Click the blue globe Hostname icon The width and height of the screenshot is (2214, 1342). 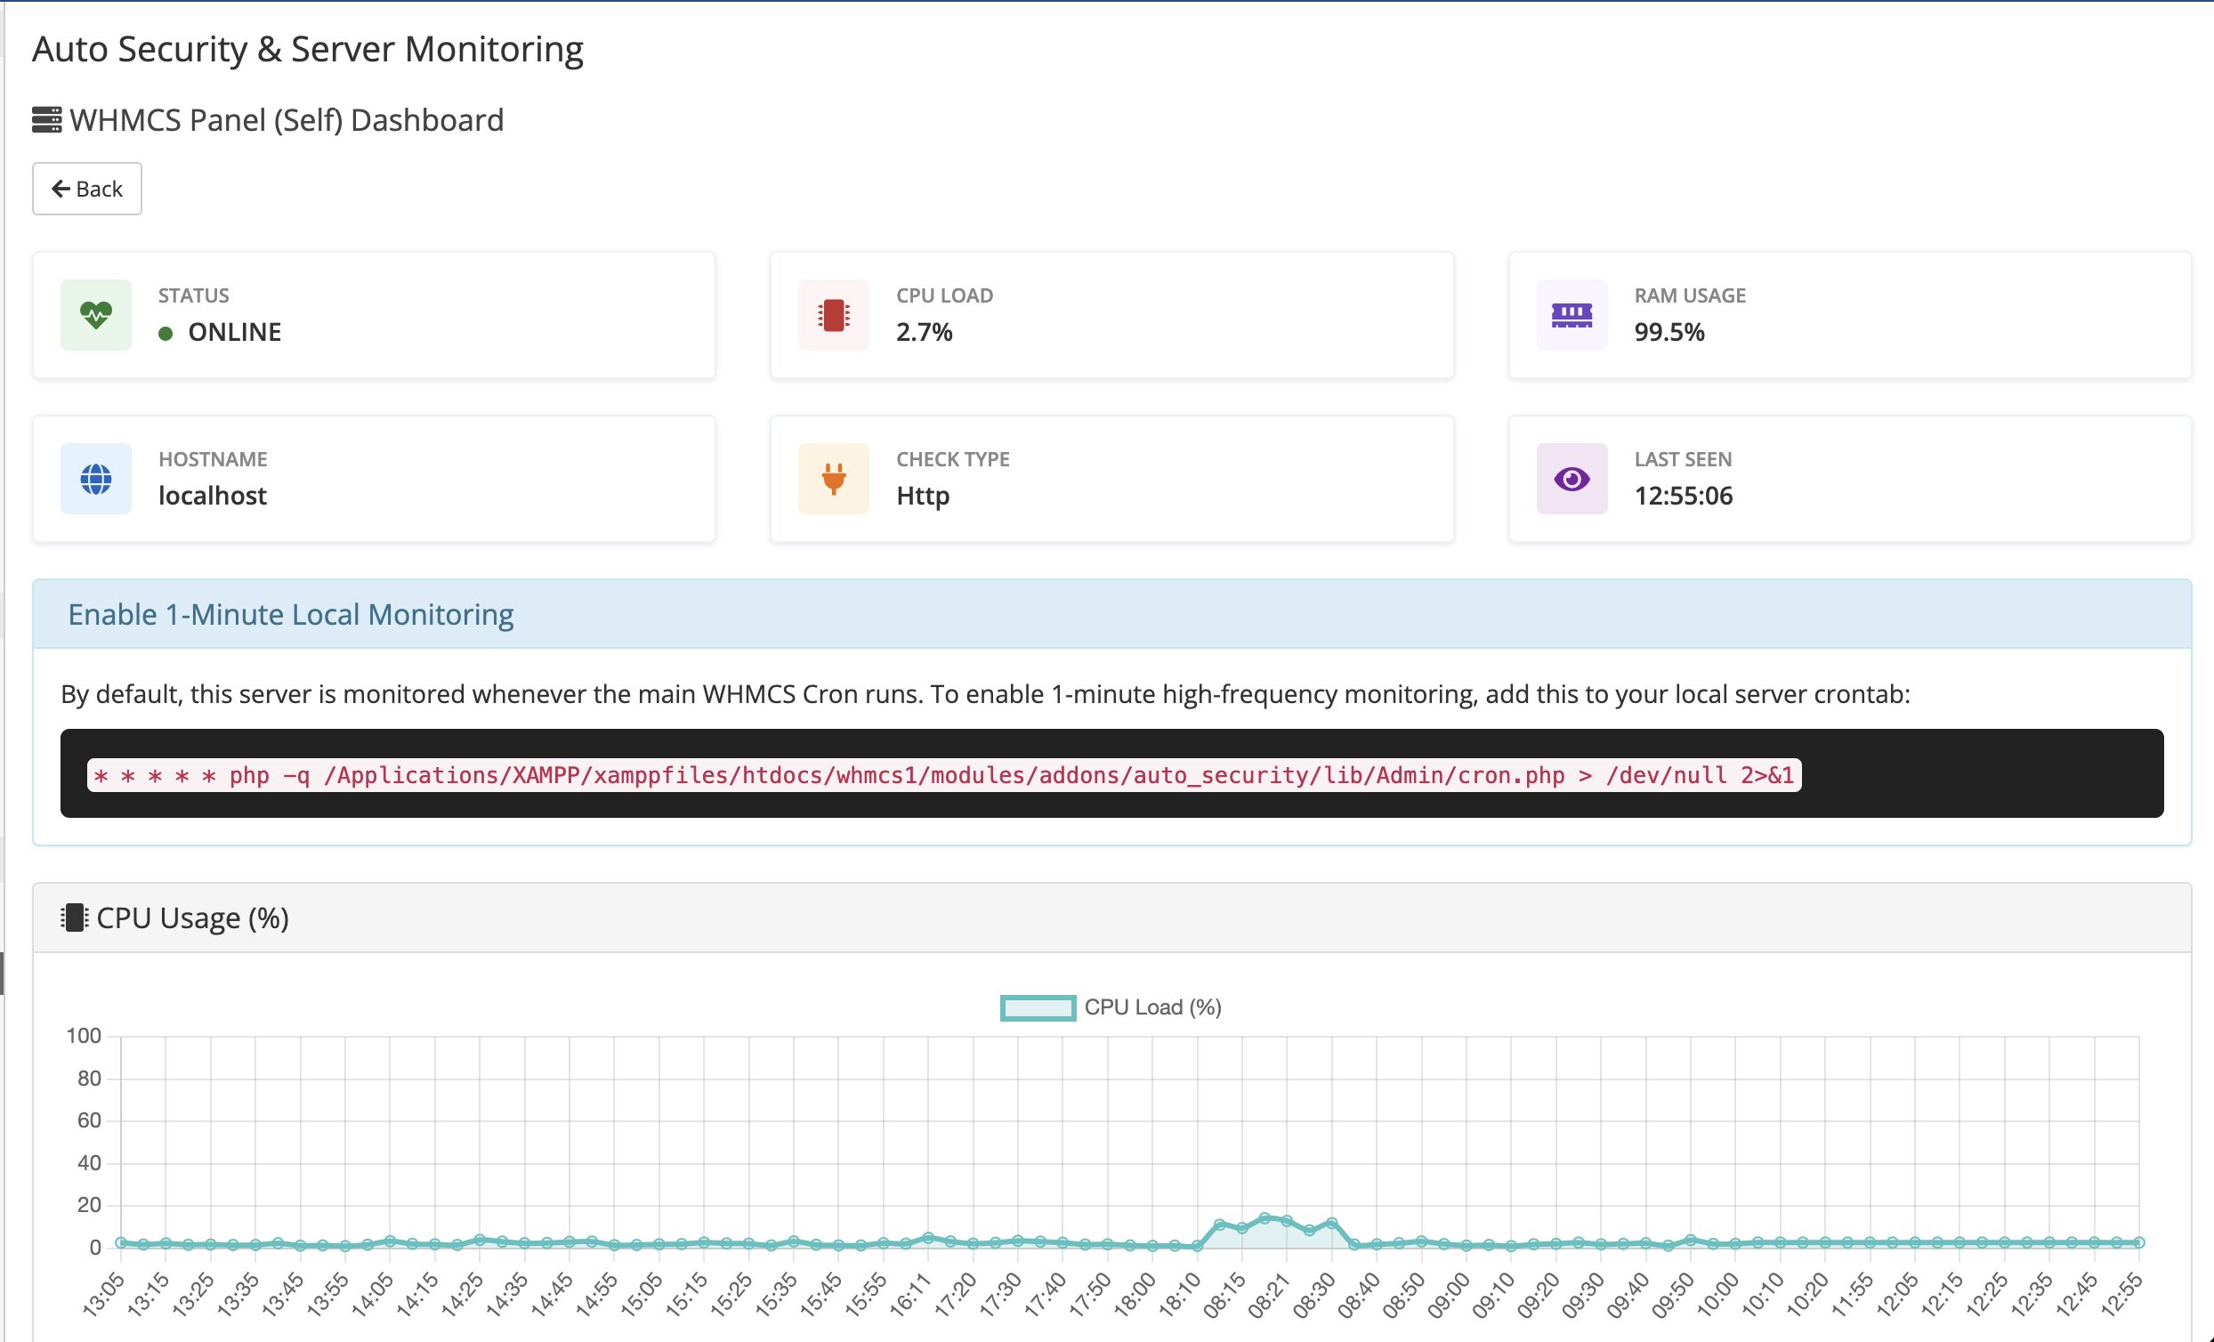(96, 478)
